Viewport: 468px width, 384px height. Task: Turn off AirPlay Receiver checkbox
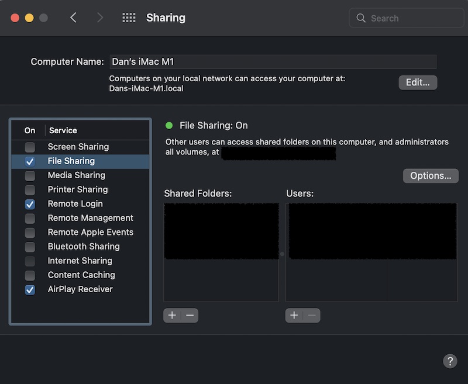click(x=30, y=289)
